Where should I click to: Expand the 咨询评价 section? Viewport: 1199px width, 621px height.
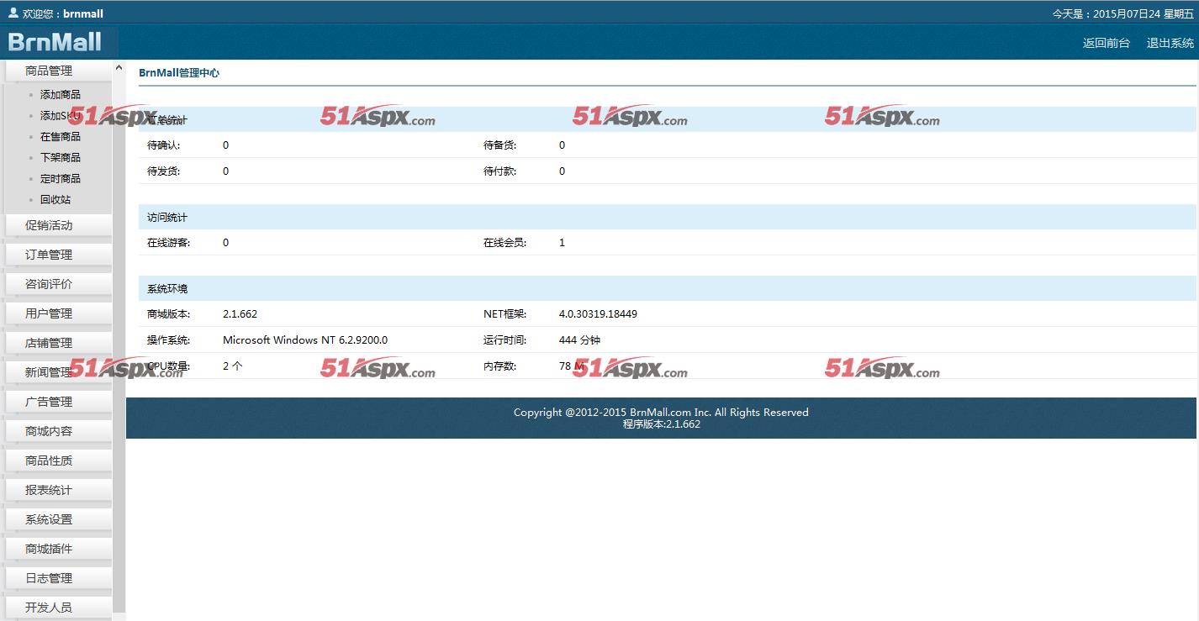coord(49,284)
